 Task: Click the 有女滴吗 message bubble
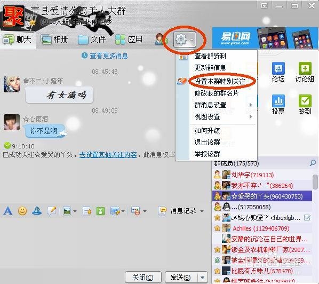coord(59,95)
